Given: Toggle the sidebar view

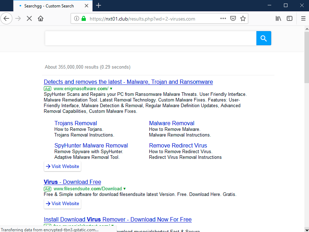Looking at the screenshot, I should pyautogui.click(x=290, y=18).
